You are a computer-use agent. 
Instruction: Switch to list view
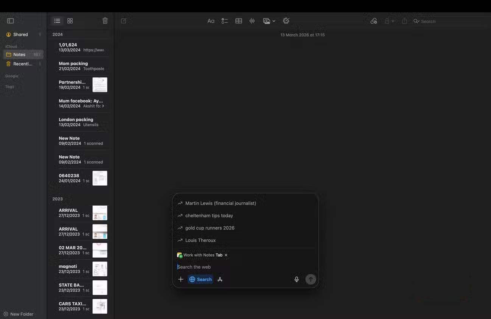57,21
